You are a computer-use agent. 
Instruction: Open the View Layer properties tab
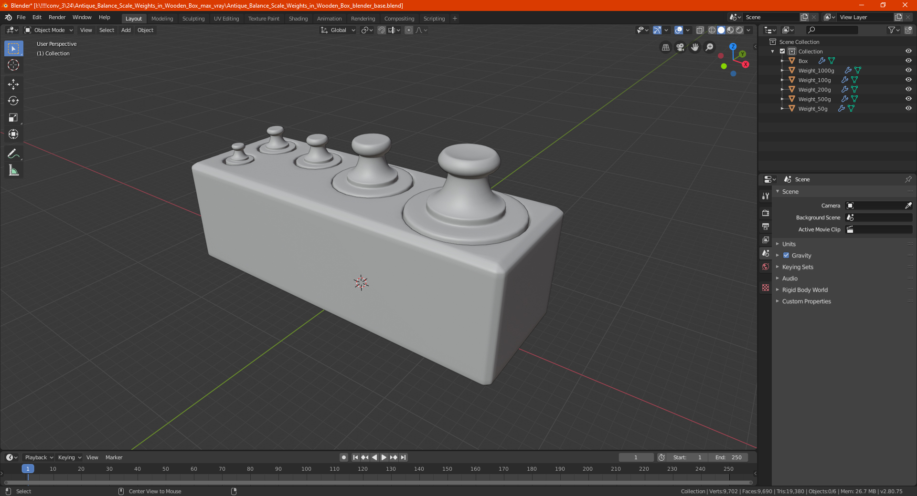click(x=766, y=239)
